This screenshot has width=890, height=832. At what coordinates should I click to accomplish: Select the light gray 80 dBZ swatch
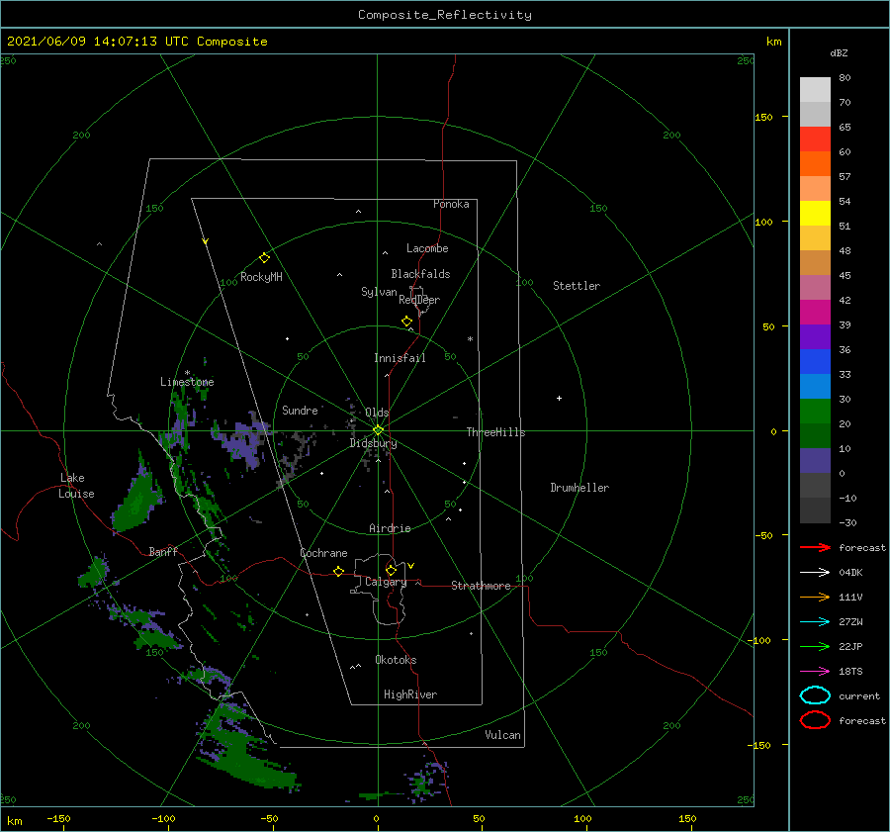click(815, 89)
